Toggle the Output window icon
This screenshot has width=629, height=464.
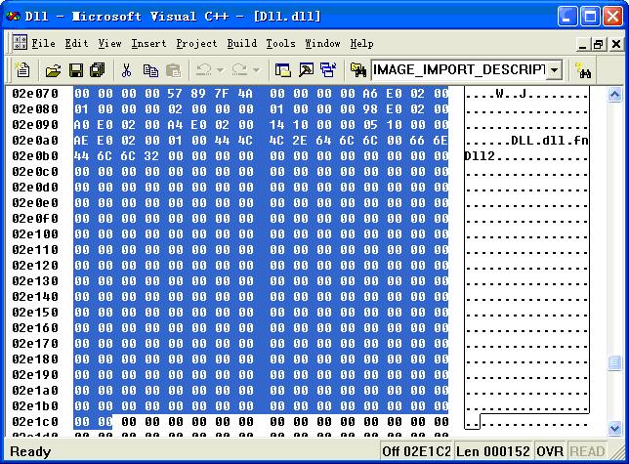pyautogui.click(x=306, y=70)
